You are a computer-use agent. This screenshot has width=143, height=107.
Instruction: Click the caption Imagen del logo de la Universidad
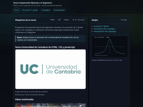32,92
